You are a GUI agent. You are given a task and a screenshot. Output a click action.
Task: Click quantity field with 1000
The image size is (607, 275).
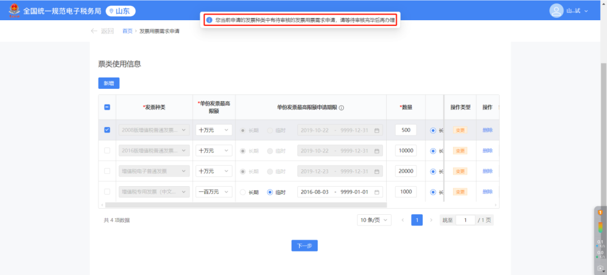(x=406, y=191)
